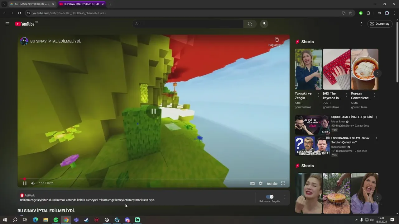Open LGS Skandalı video thumbnail
The height and width of the screenshot is (224, 399).
pos(312,146)
